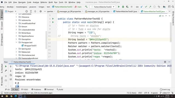
Task: Hide the Project panel with minus icon
Action: pyautogui.click(x=45, y=11)
